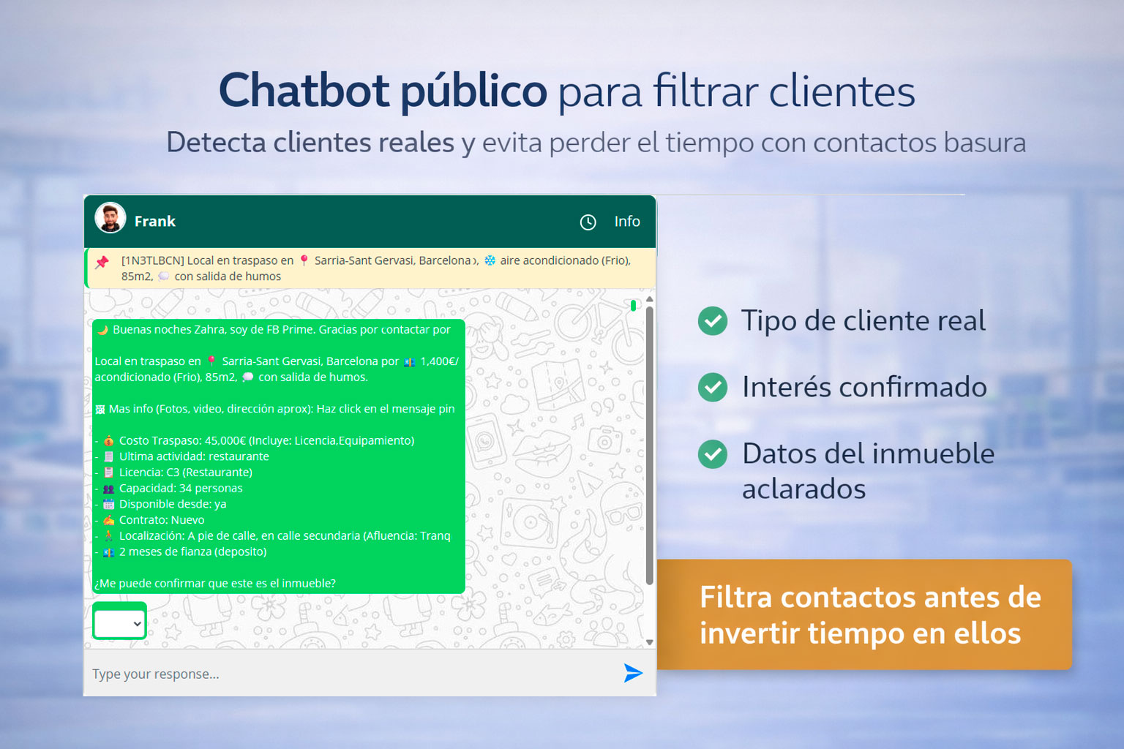Screen dimensions: 1124x749
Task: Click the people icon beside Capacidad
Action: pos(108,489)
